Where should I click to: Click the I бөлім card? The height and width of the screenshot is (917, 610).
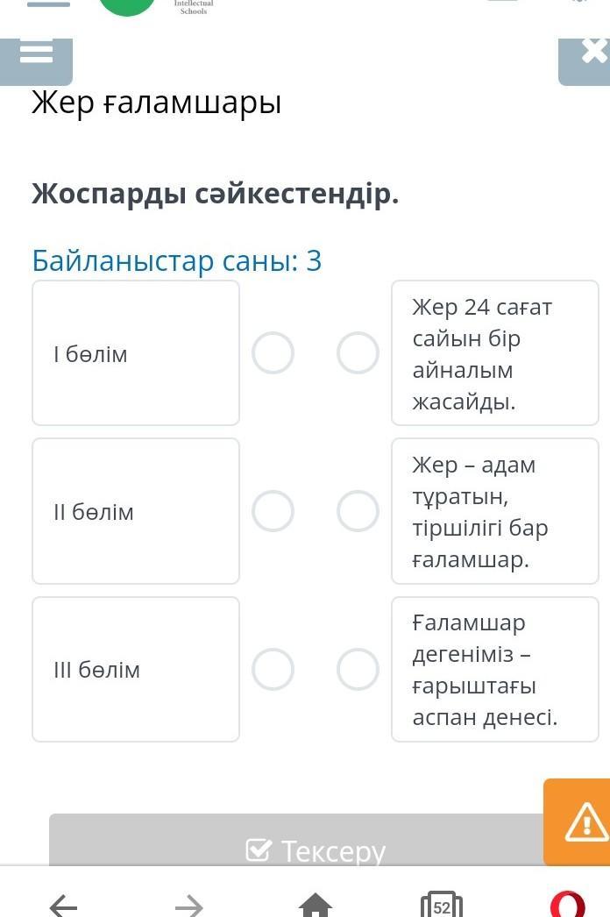(x=136, y=353)
